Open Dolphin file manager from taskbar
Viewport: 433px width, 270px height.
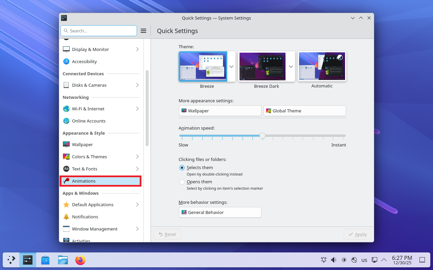[x=63, y=260]
